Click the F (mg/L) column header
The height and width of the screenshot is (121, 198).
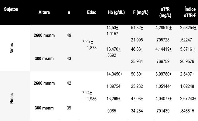tap(141, 12)
